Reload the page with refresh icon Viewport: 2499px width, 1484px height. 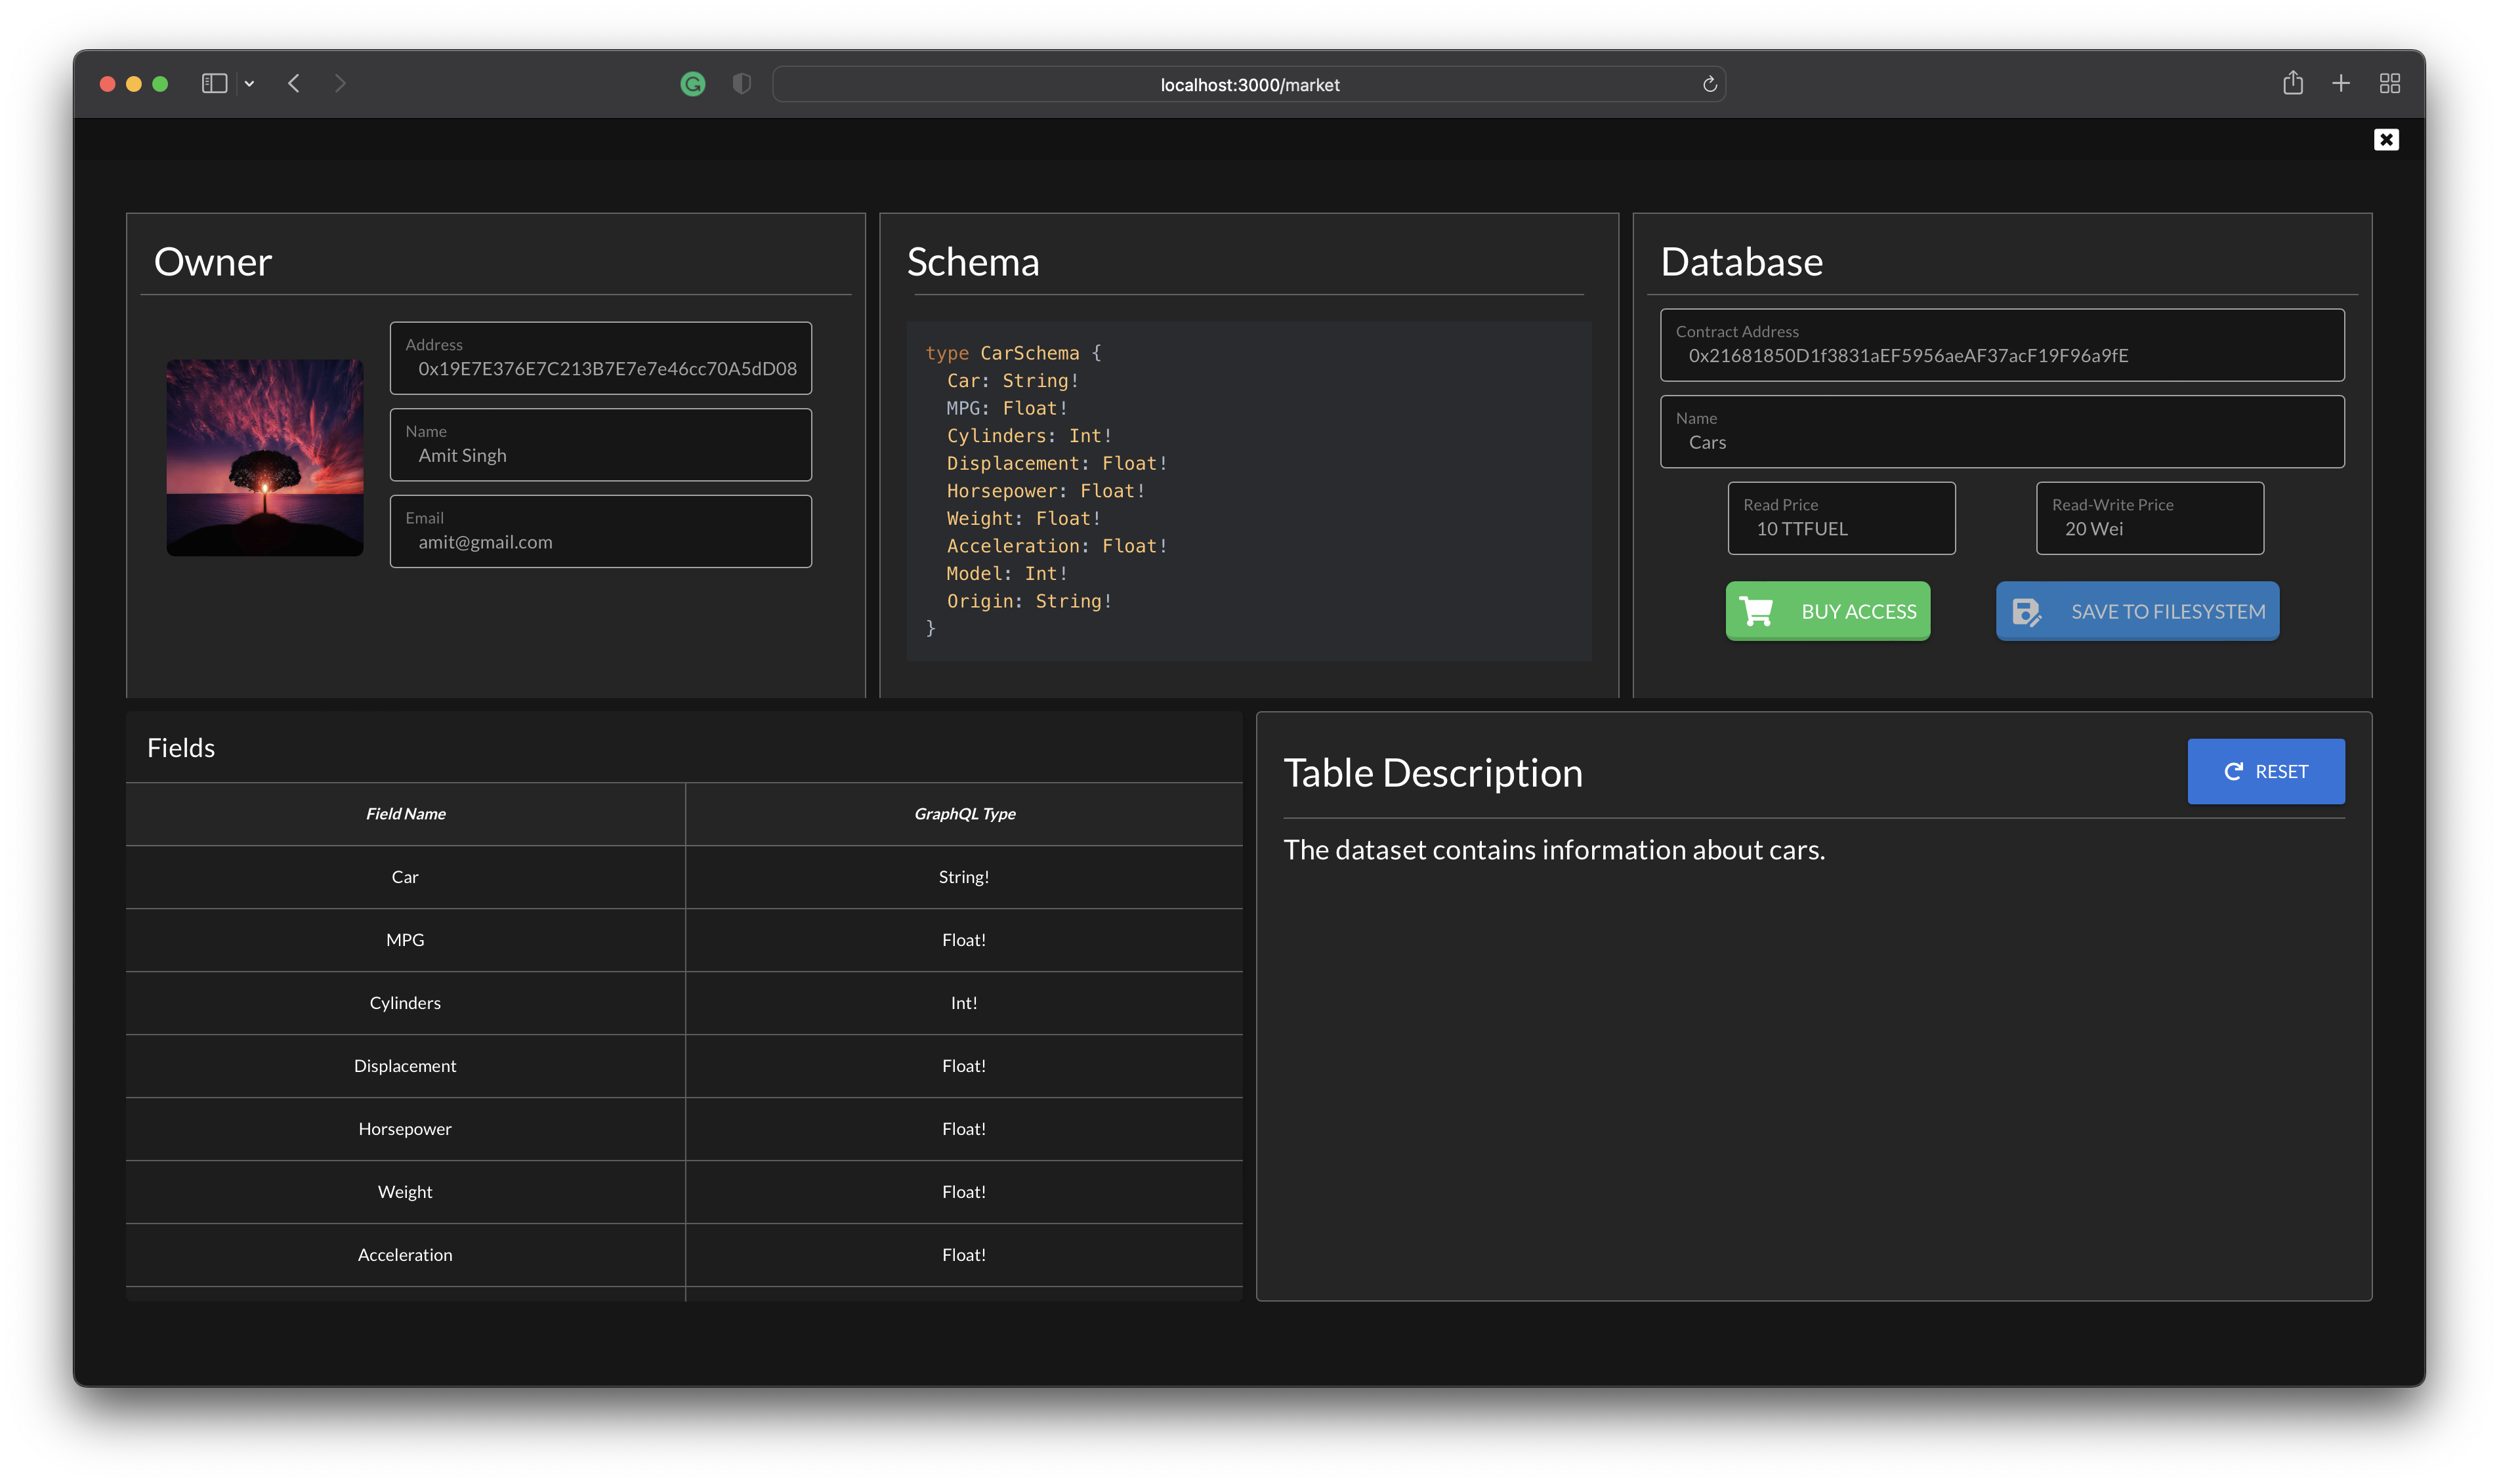coord(1709,84)
